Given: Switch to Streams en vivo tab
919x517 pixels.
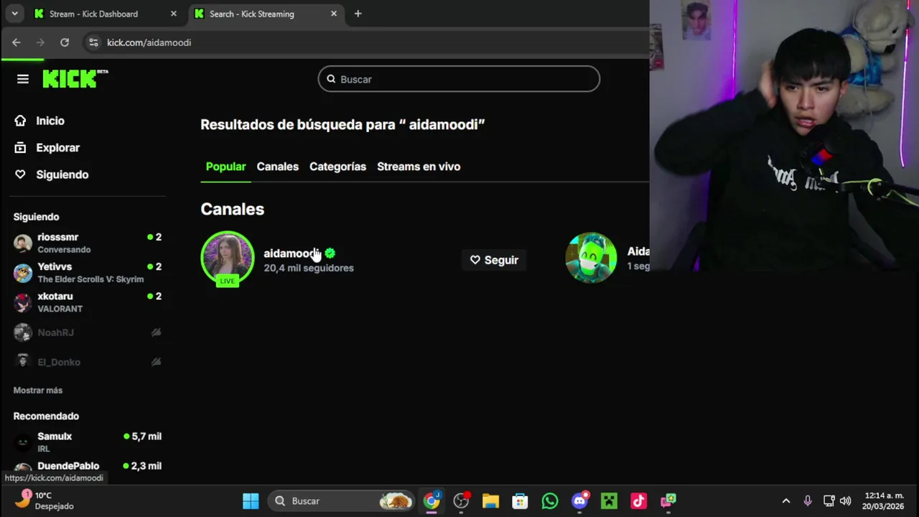Looking at the screenshot, I should [x=419, y=166].
